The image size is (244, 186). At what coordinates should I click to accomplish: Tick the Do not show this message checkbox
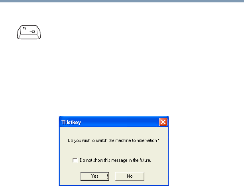75,160
